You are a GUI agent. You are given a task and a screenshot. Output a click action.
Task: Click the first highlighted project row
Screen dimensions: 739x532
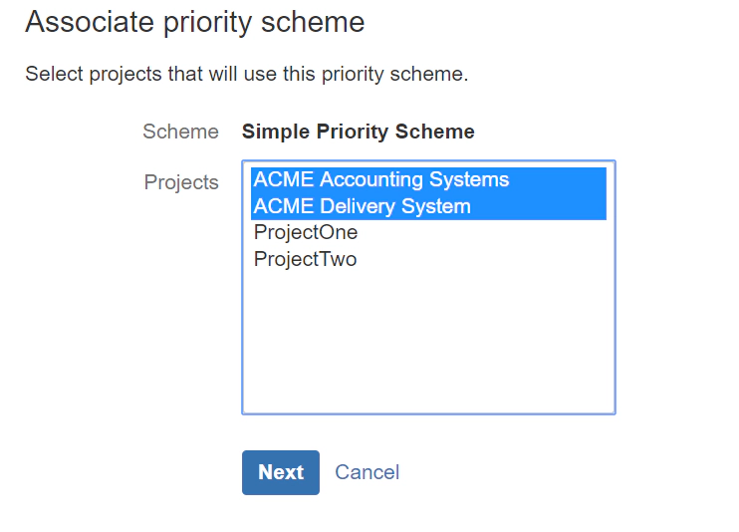click(x=381, y=180)
